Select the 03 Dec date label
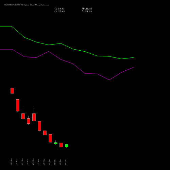 point(60,161)
